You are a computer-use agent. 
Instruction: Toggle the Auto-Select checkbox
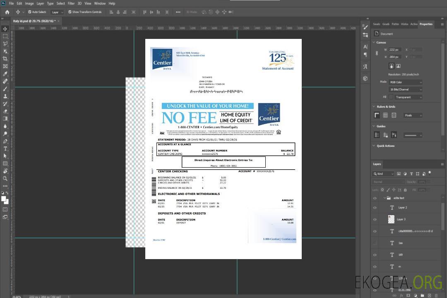(x=30, y=12)
